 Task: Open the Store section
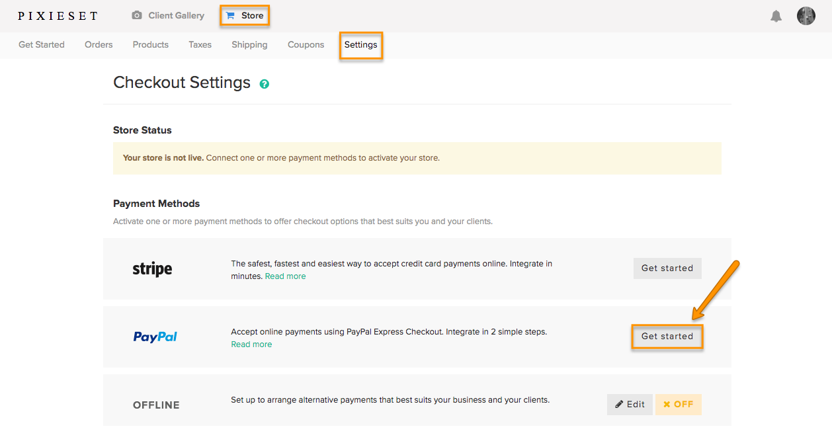click(x=245, y=15)
